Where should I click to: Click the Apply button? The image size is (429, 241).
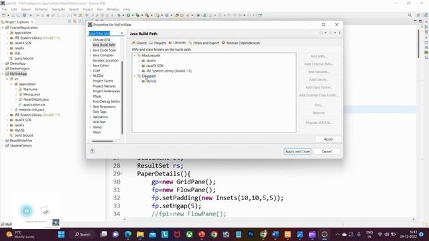click(x=328, y=139)
